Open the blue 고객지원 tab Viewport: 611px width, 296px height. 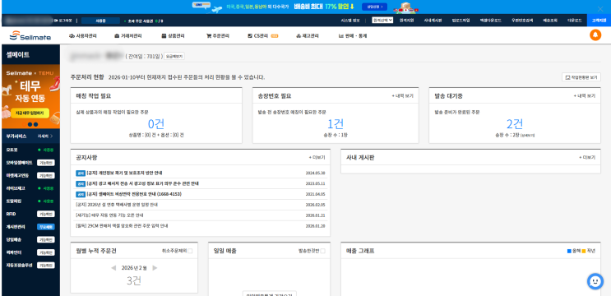(x=599, y=21)
